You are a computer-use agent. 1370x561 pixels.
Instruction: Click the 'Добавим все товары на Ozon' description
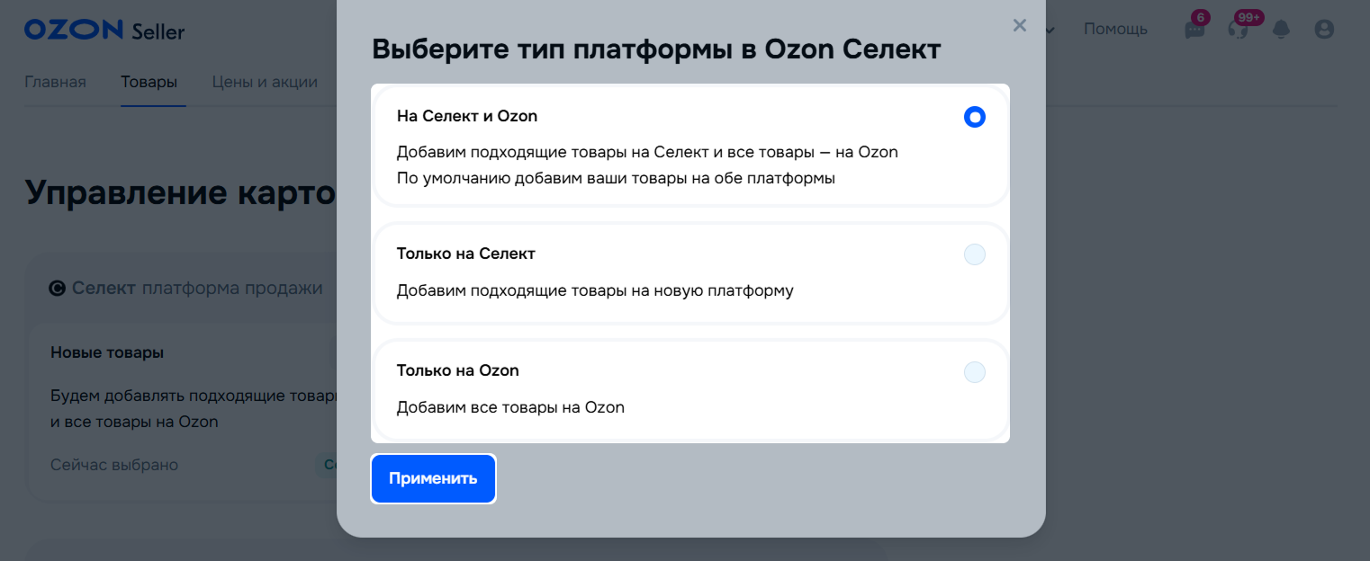tap(510, 407)
